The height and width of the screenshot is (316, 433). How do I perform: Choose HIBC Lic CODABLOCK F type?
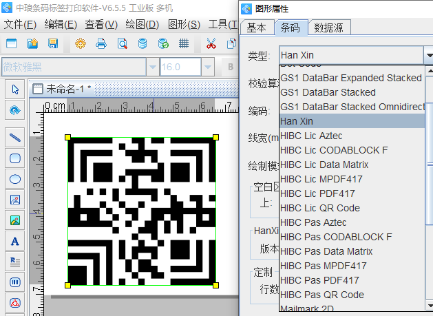352,150
